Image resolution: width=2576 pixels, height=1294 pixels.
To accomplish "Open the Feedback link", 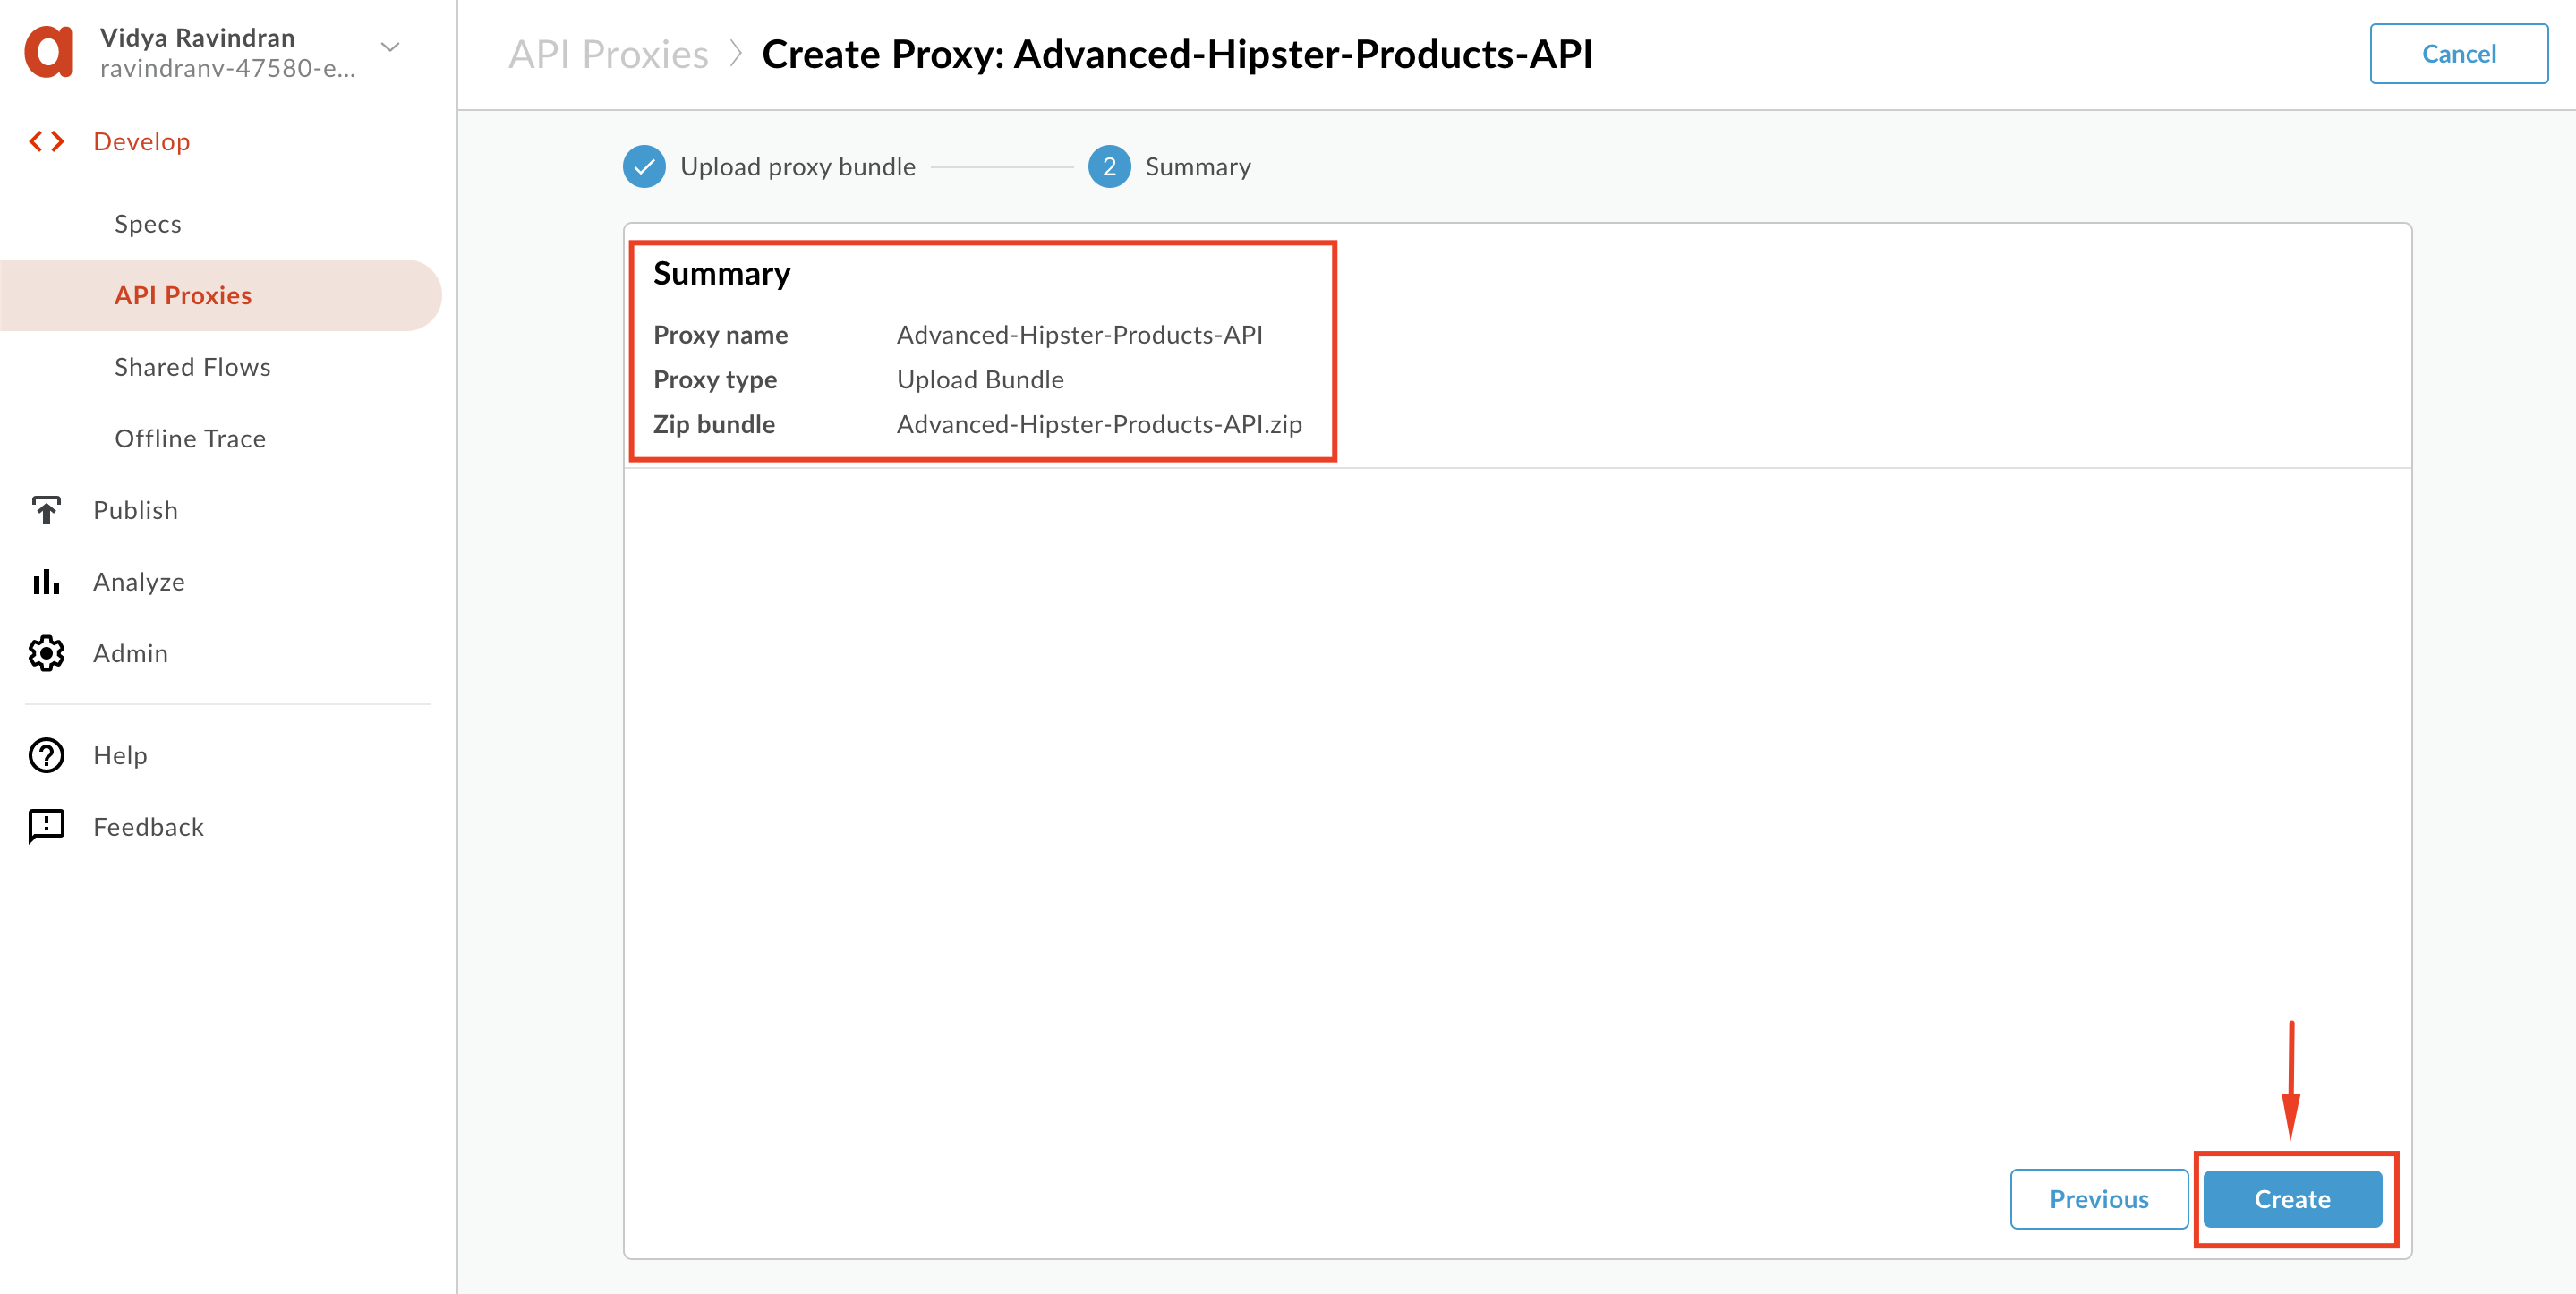I will tap(148, 827).
